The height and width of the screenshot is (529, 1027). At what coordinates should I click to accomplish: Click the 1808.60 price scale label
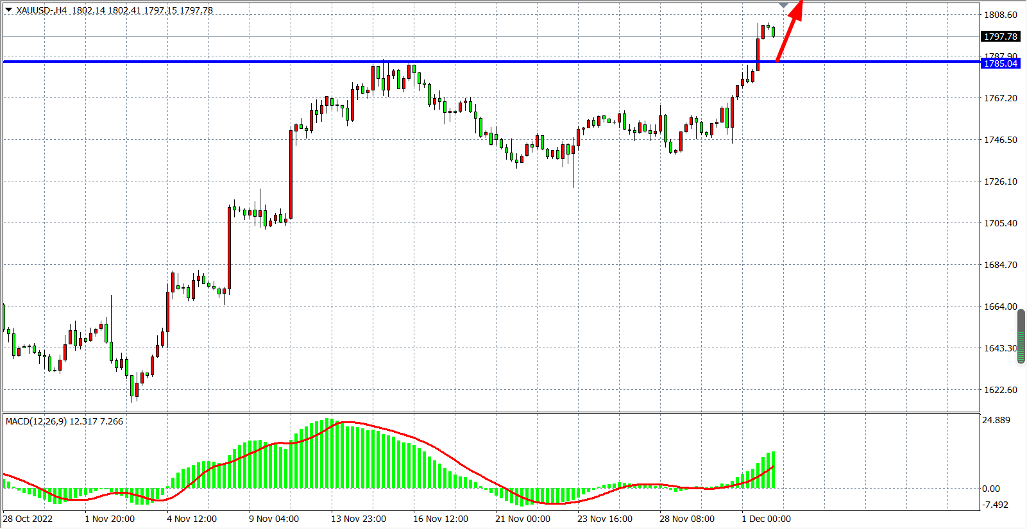(1001, 15)
